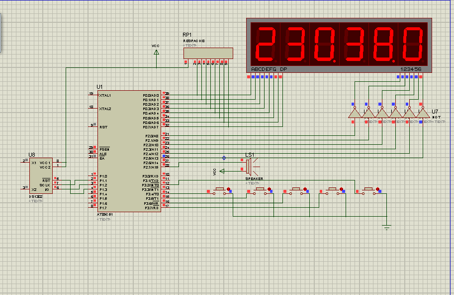This screenshot has width=454, height=295.
Task: Click the first display digit showing 2
Action: click(x=265, y=44)
